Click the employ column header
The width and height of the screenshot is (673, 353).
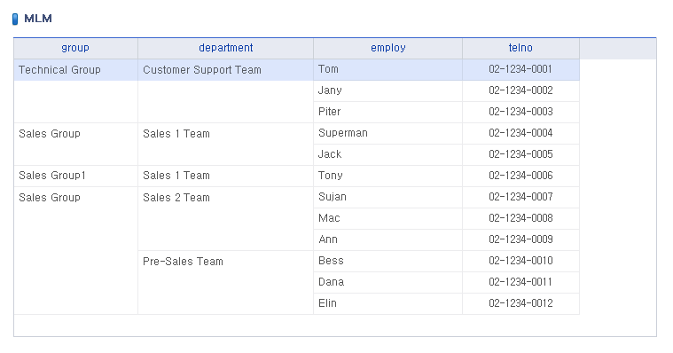pos(388,48)
